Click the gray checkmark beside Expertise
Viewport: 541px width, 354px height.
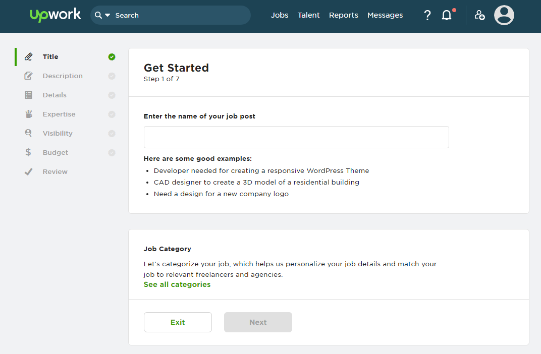[x=112, y=114]
